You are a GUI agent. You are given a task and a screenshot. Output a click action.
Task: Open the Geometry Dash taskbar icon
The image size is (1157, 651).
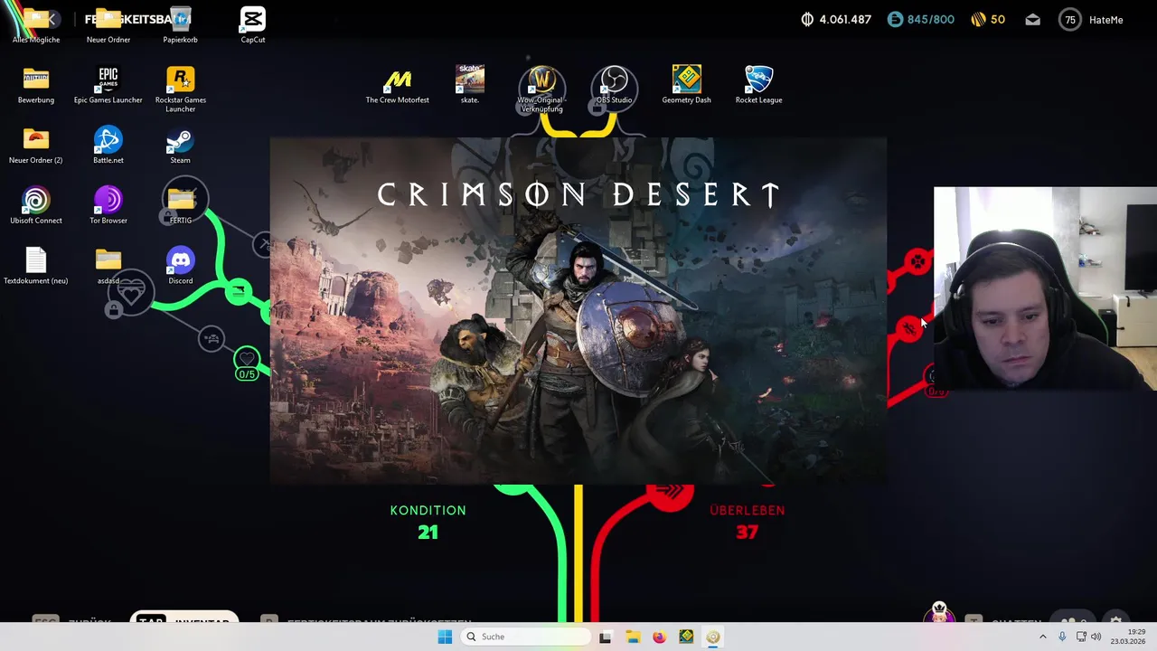click(x=686, y=637)
